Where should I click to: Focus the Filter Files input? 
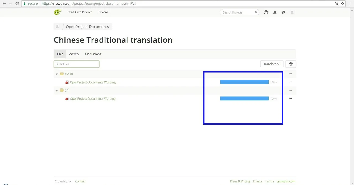(x=76, y=64)
